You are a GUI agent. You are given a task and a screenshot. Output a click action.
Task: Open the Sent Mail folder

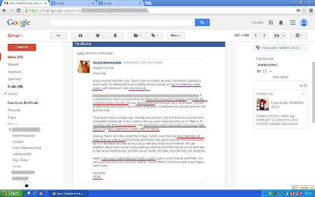tap(14, 79)
